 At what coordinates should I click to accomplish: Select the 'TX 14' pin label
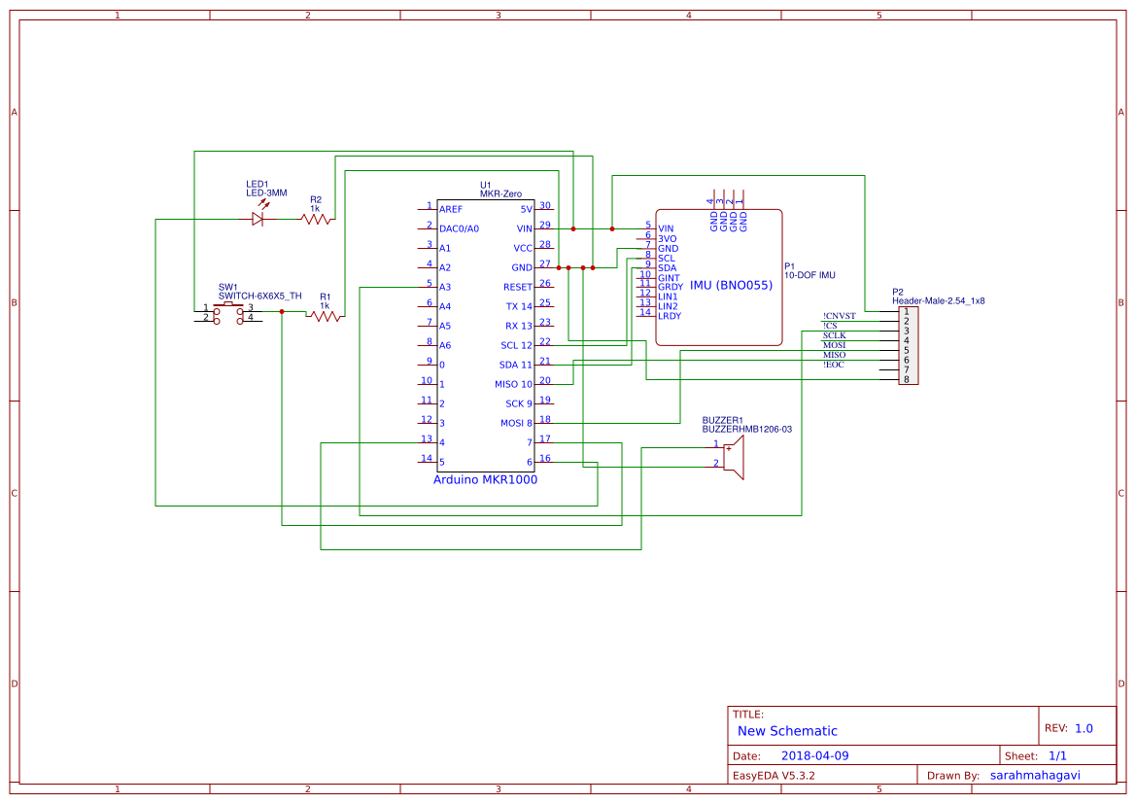pyautogui.click(x=520, y=306)
